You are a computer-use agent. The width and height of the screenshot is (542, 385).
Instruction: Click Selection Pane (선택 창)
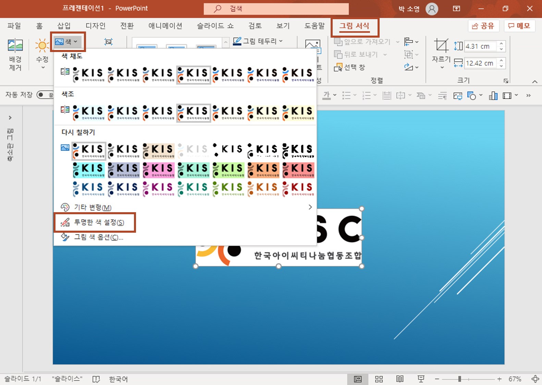point(349,67)
